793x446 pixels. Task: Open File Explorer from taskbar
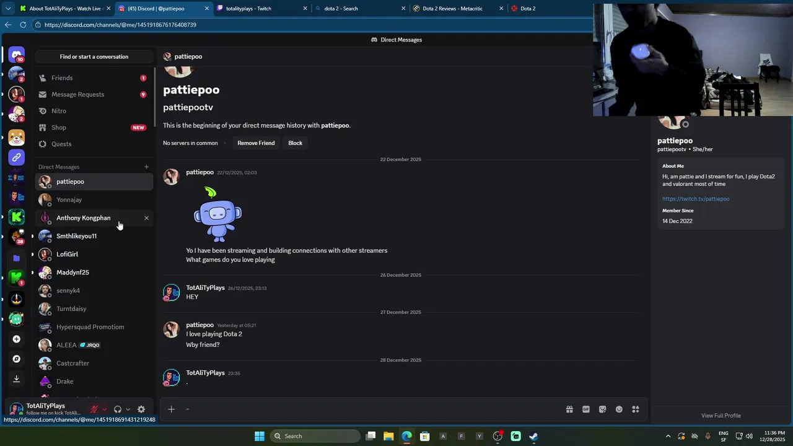[x=388, y=436]
